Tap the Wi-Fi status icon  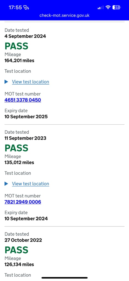pos(108,7)
